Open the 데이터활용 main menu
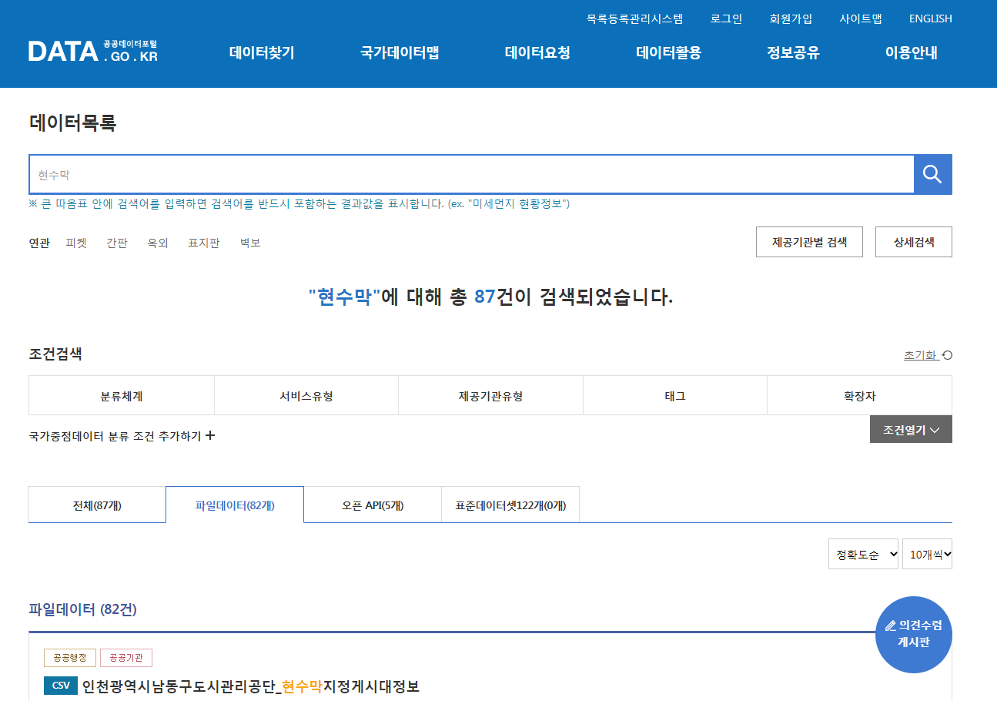 coord(668,53)
